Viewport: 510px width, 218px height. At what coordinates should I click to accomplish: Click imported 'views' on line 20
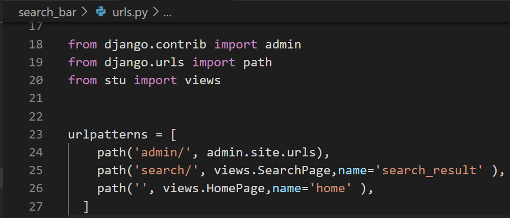[203, 80]
